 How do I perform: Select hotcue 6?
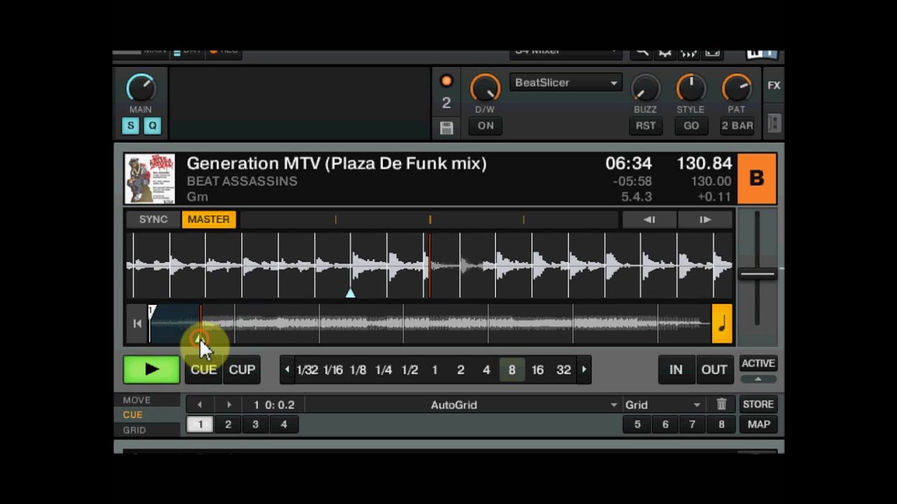click(x=665, y=424)
